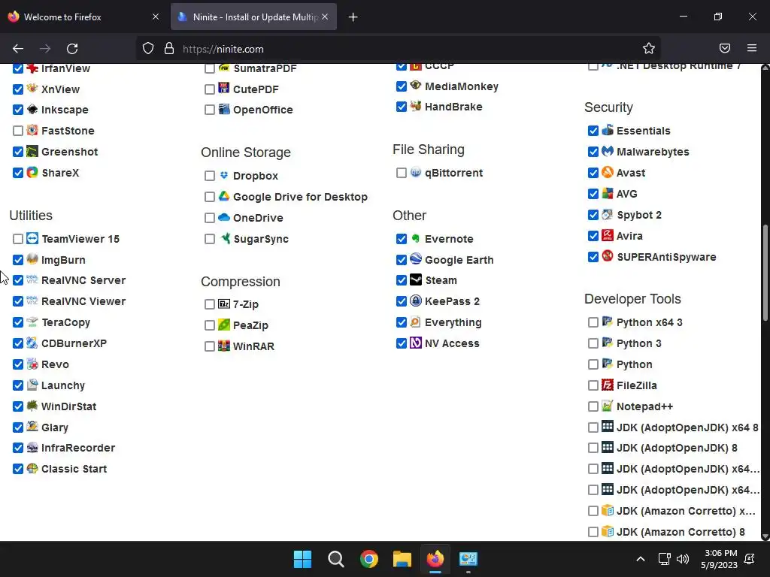The width and height of the screenshot is (770, 577).
Task: Enable the JDK (Amazon Corretto) 8 checkbox
Action: (x=593, y=532)
